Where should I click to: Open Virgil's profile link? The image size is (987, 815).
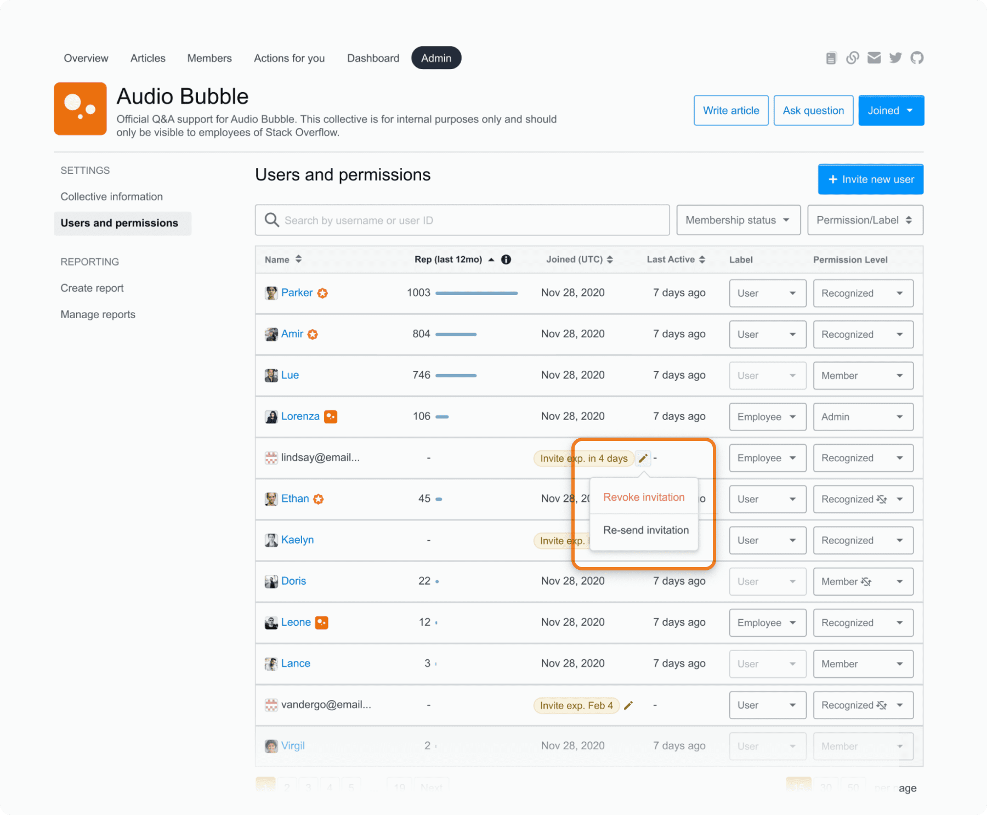pos(293,745)
